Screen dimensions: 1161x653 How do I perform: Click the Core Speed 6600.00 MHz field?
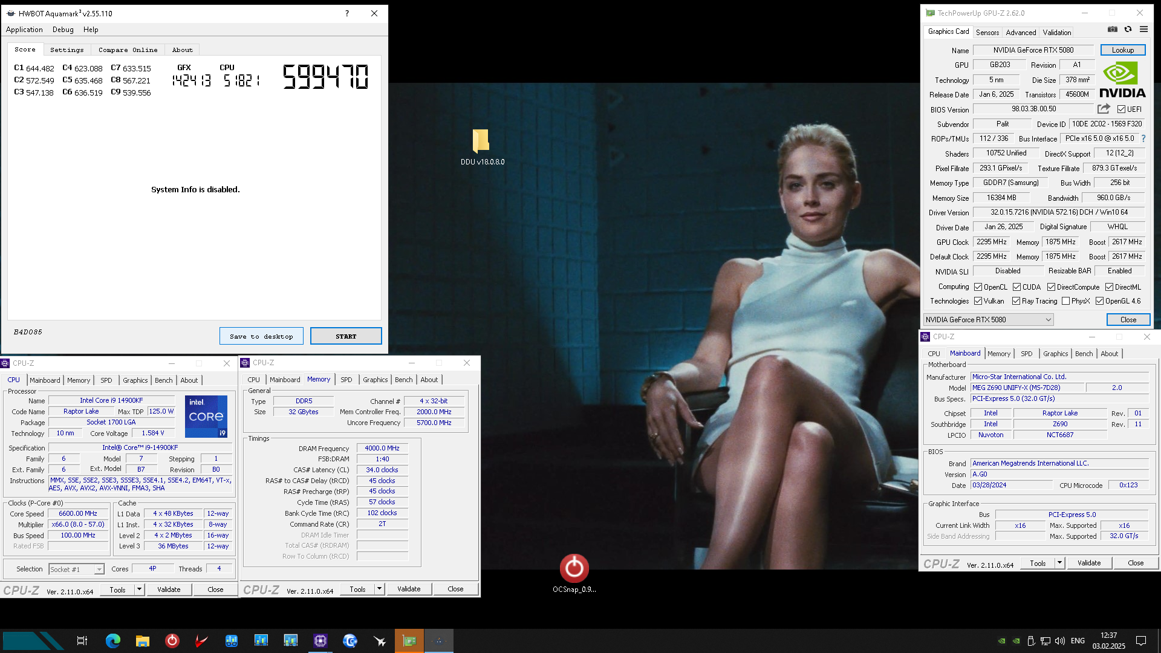click(x=78, y=513)
